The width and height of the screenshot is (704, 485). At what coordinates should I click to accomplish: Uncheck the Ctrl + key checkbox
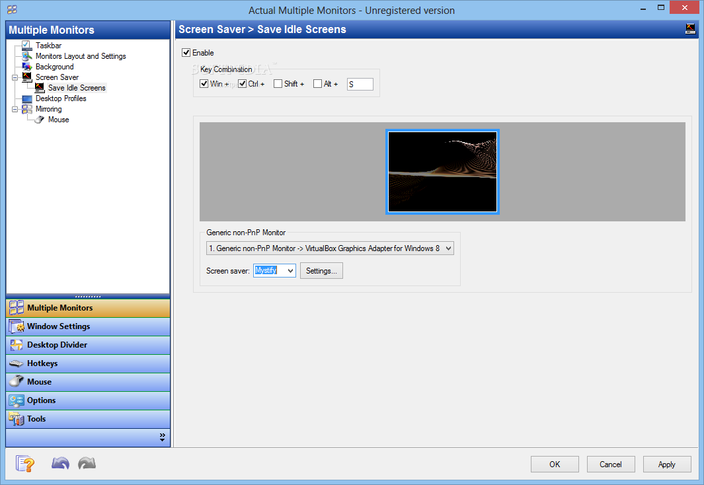click(x=243, y=83)
